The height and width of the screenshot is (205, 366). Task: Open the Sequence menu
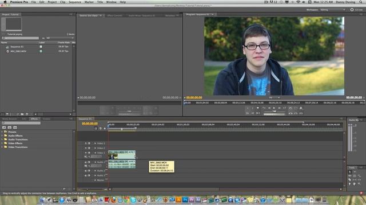tap(75, 2)
